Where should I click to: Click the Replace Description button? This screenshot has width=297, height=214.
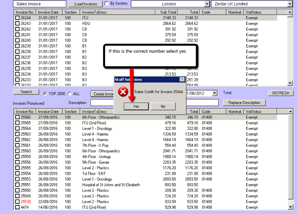tap(244, 103)
